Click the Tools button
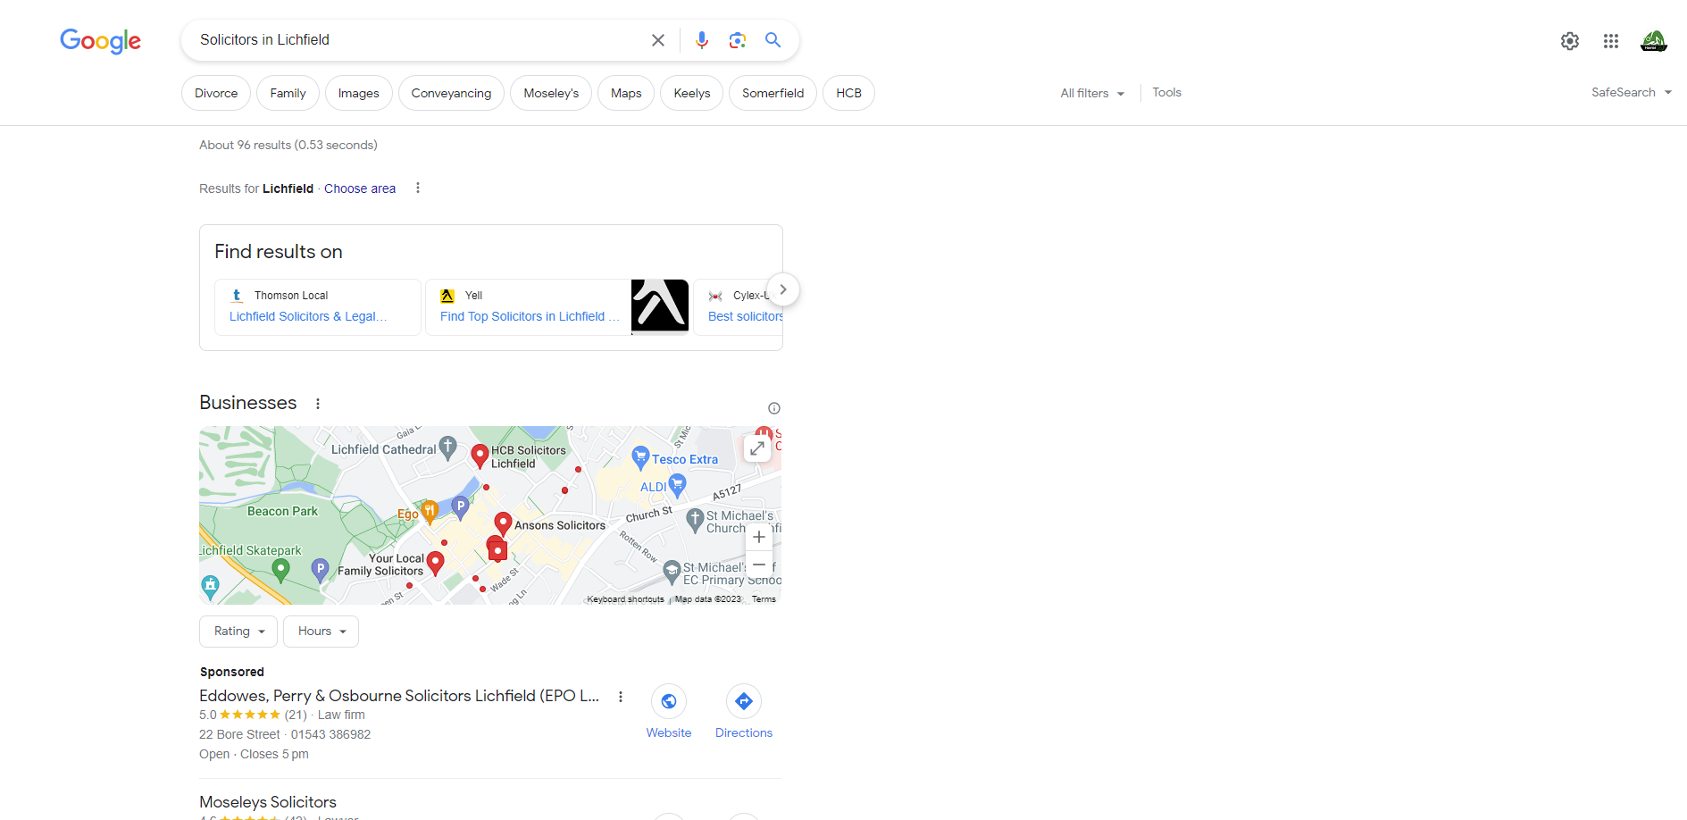Viewport: 1687px width, 820px height. 1166,92
